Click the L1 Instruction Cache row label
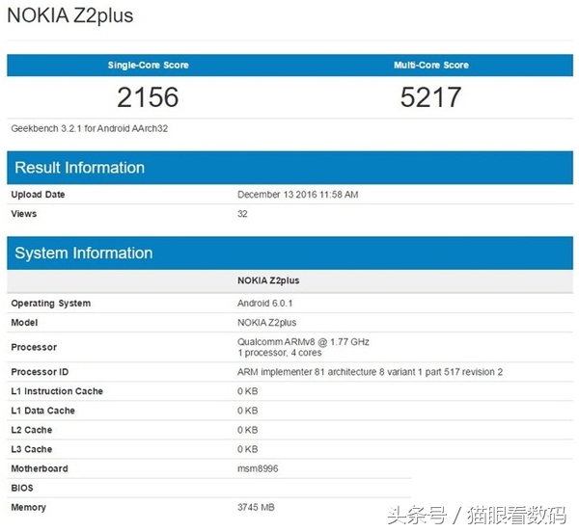 click(x=57, y=391)
